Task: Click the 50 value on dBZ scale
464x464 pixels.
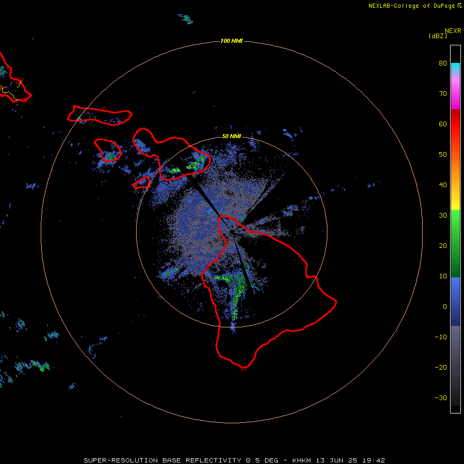Action: 443,155
